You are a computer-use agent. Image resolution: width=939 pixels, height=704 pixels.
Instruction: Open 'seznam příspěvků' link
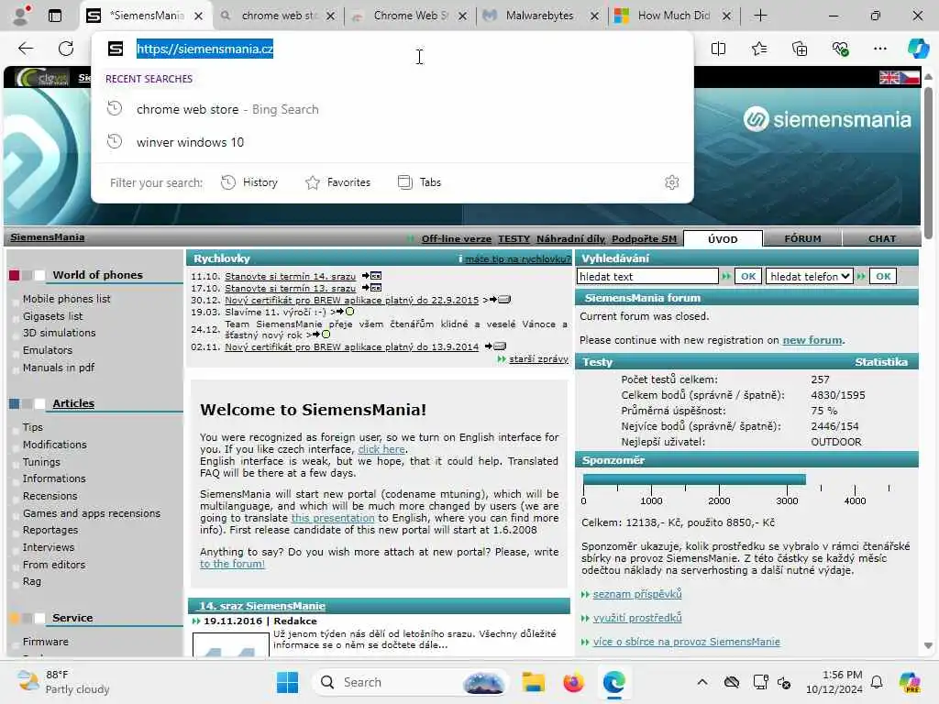[637, 594]
